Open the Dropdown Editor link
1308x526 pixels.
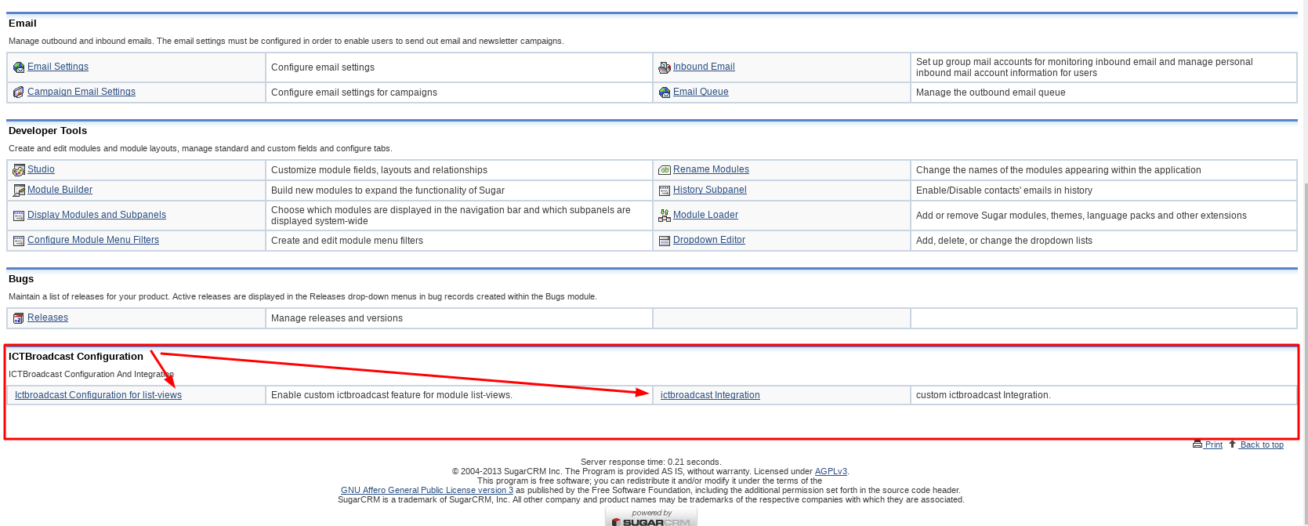tap(708, 240)
